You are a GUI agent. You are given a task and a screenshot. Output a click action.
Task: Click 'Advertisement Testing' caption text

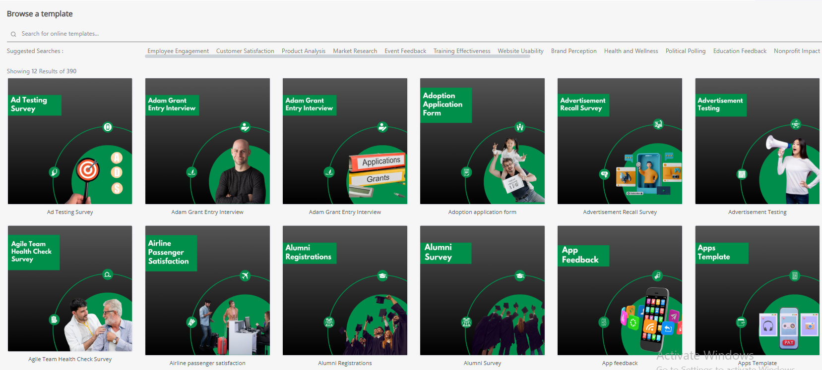point(758,212)
